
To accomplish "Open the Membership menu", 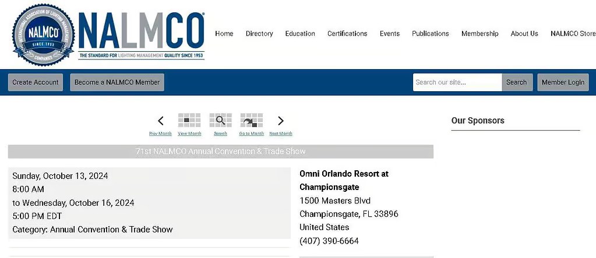I will tap(479, 33).
